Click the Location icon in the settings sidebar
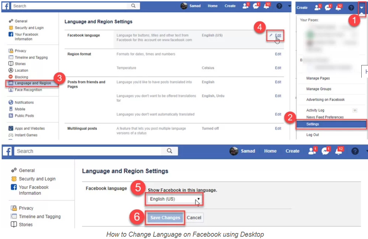Image resolution: width=368 pixels, height=239 pixels. pyautogui.click(x=11, y=70)
